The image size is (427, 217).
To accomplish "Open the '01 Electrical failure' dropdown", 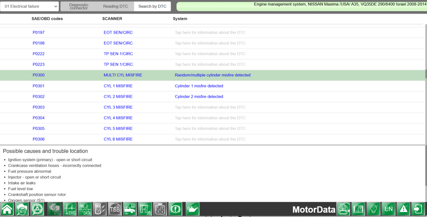I will pos(29,6).
